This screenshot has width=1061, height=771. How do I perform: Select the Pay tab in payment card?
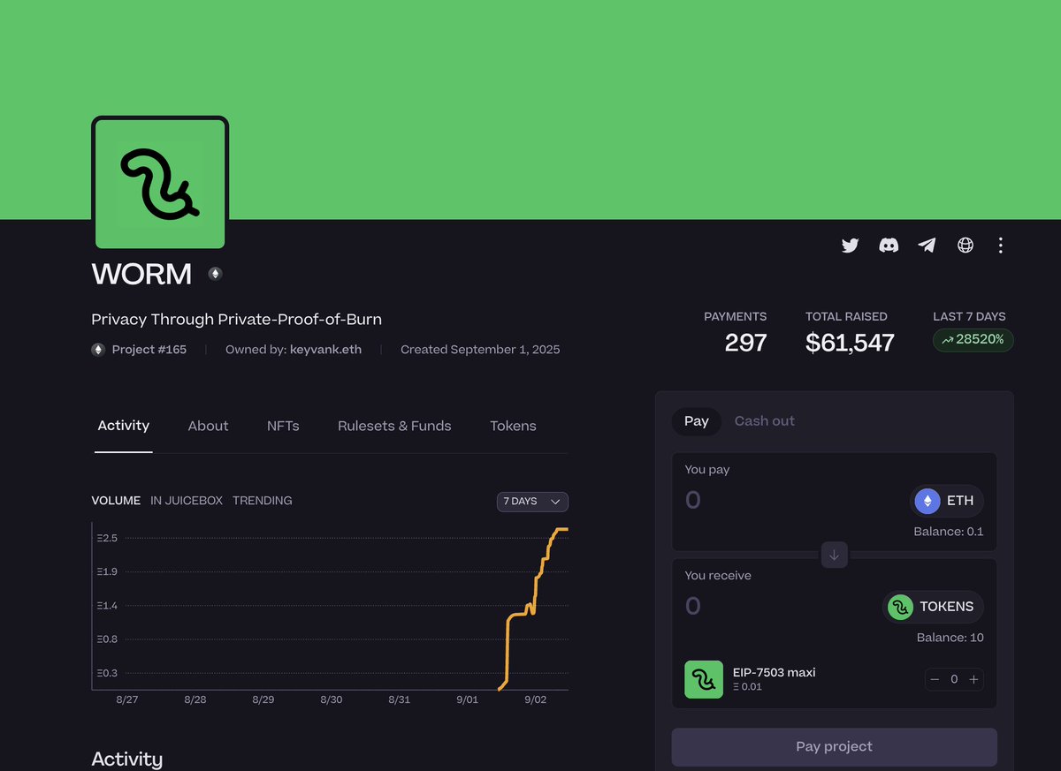[x=697, y=421]
